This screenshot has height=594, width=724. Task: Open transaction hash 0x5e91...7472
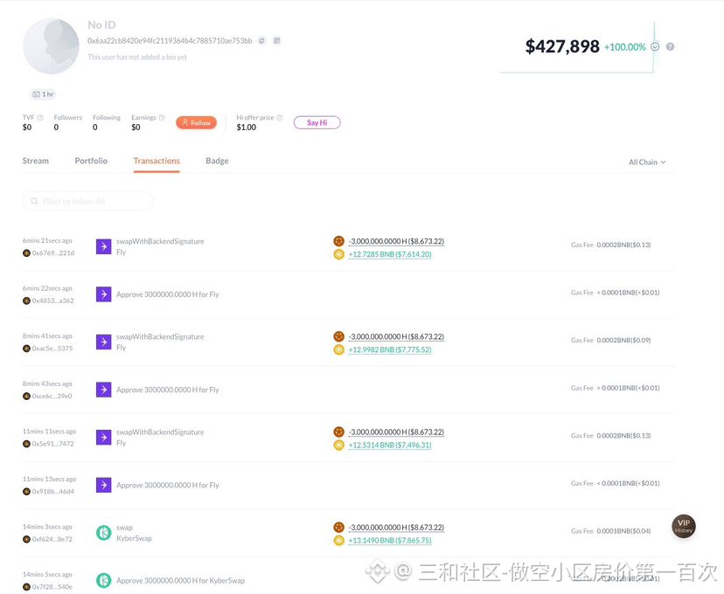tap(52, 444)
